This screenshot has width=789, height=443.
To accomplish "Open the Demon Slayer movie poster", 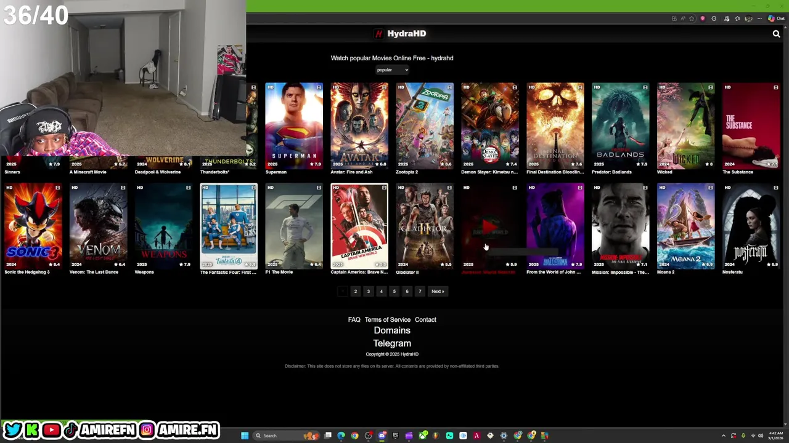I will [x=490, y=126].
